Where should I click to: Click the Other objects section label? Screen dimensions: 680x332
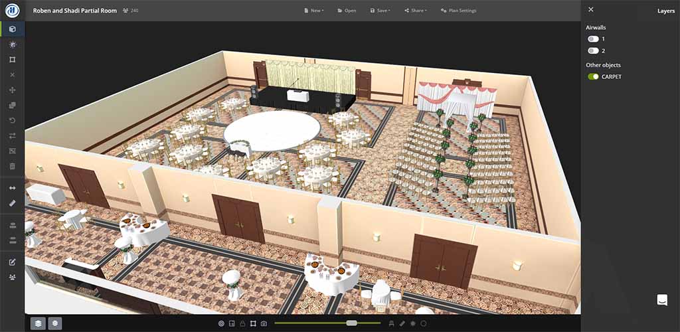coord(603,65)
